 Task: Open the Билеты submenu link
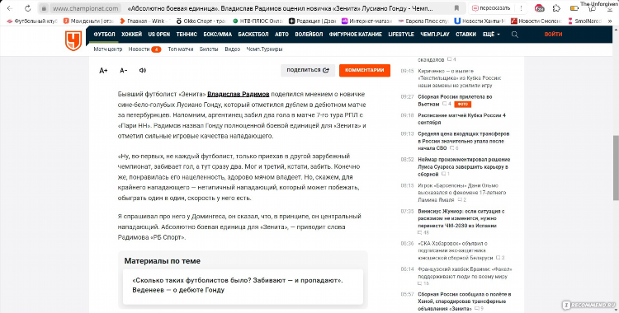point(209,49)
